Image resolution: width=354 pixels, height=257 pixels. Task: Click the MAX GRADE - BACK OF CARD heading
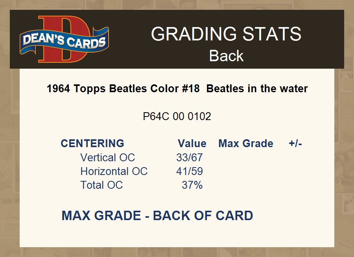point(157,215)
